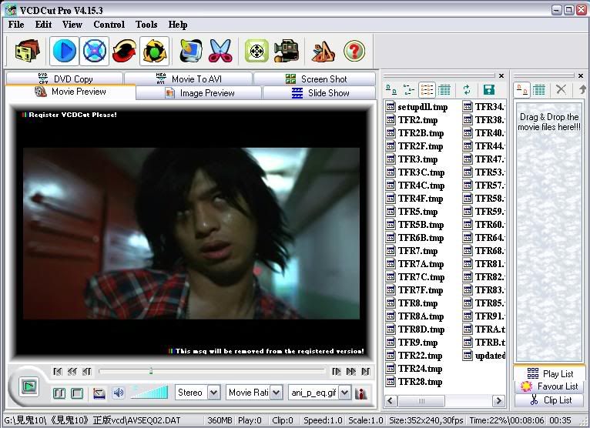The image size is (590, 428).
Task: Switch to the DVD Copy tab
Action: tap(65, 79)
